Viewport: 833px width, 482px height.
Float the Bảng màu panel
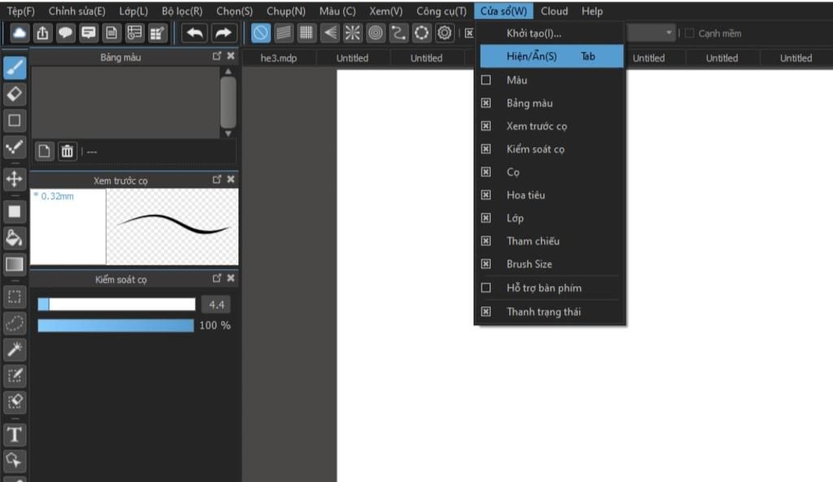coord(216,56)
